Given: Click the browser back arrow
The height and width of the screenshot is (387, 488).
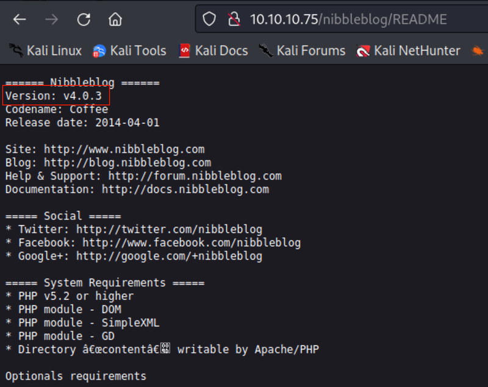Looking at the screenshot, I should tap(20, 20).
